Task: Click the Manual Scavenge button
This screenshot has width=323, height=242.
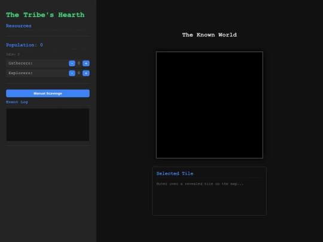Action: (48, 93)
